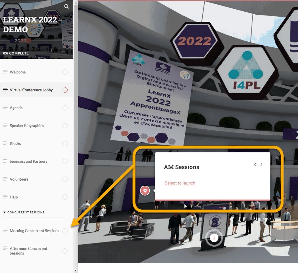Go to previous hotspot with left chevron
This screenshot has width=298, height=273.
(255, 165)
